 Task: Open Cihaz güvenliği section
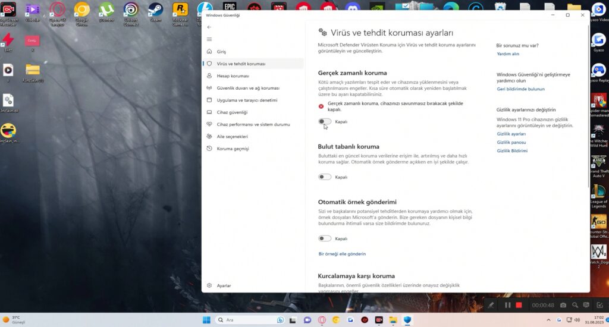click(x=252, y=112)
